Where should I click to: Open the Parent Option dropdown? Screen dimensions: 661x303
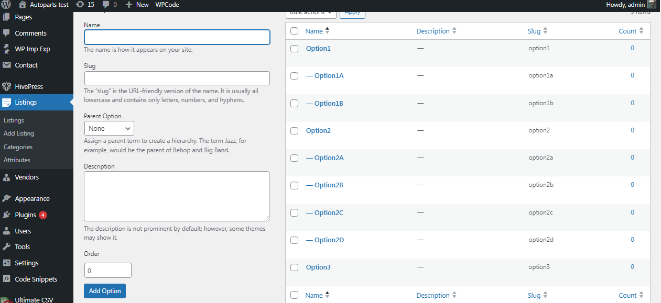[x=109, y=128]
